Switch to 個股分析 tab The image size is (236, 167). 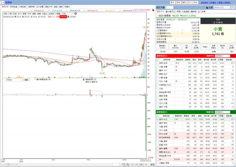(x=48, y=7)
